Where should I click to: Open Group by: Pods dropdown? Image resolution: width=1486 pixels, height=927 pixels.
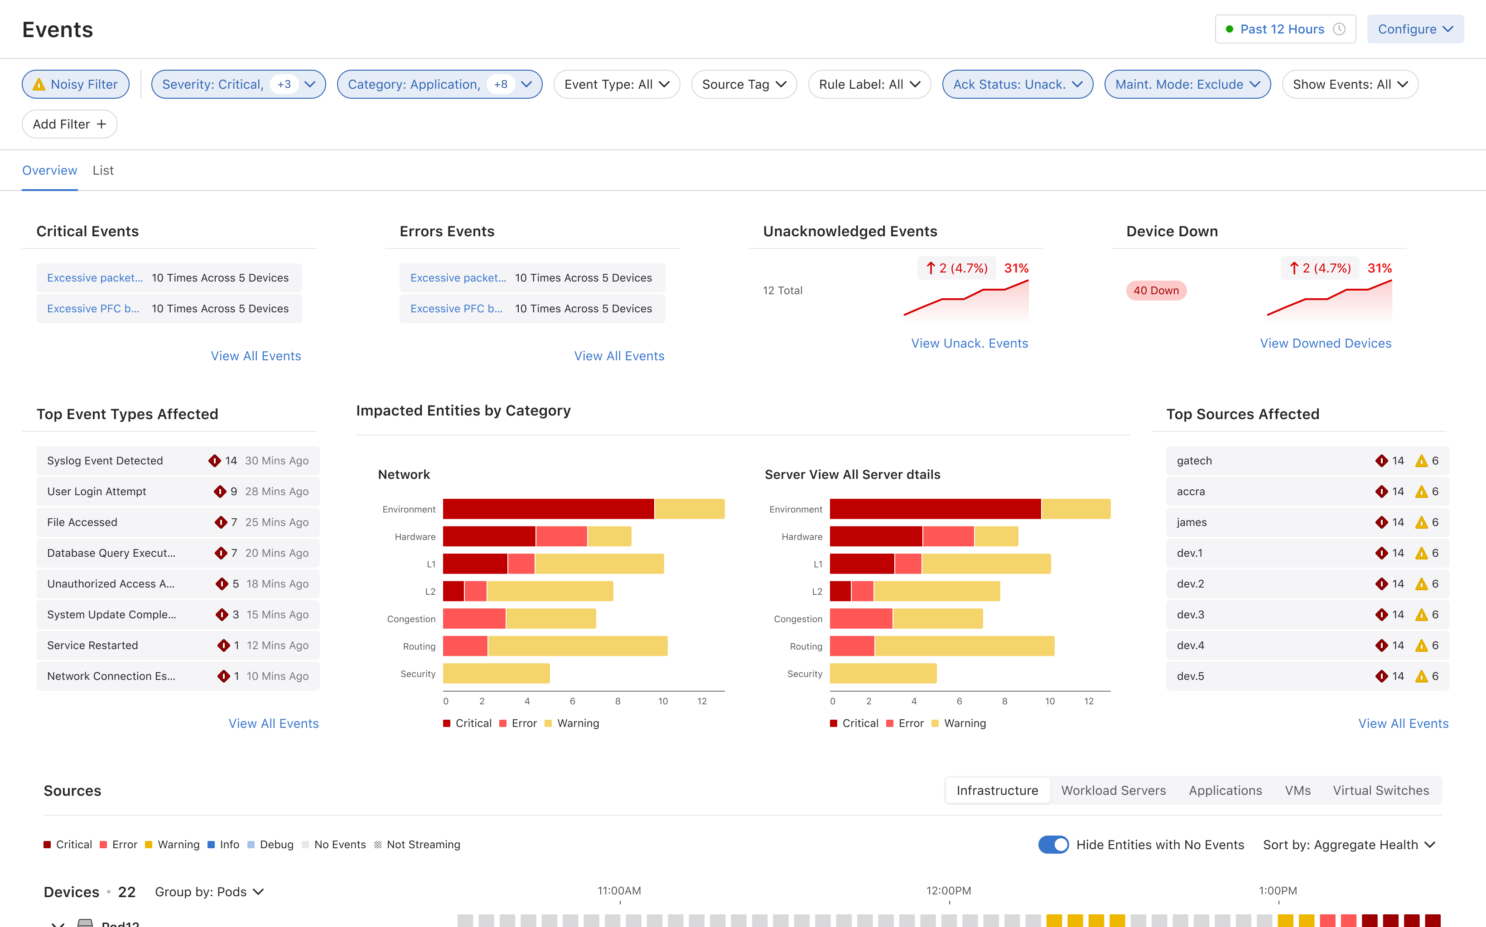tap(209, 892)
